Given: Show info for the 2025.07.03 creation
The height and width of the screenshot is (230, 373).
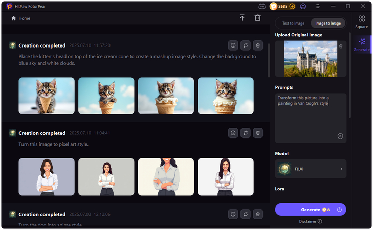Looking at the screenshot, I should click(233, 214).
